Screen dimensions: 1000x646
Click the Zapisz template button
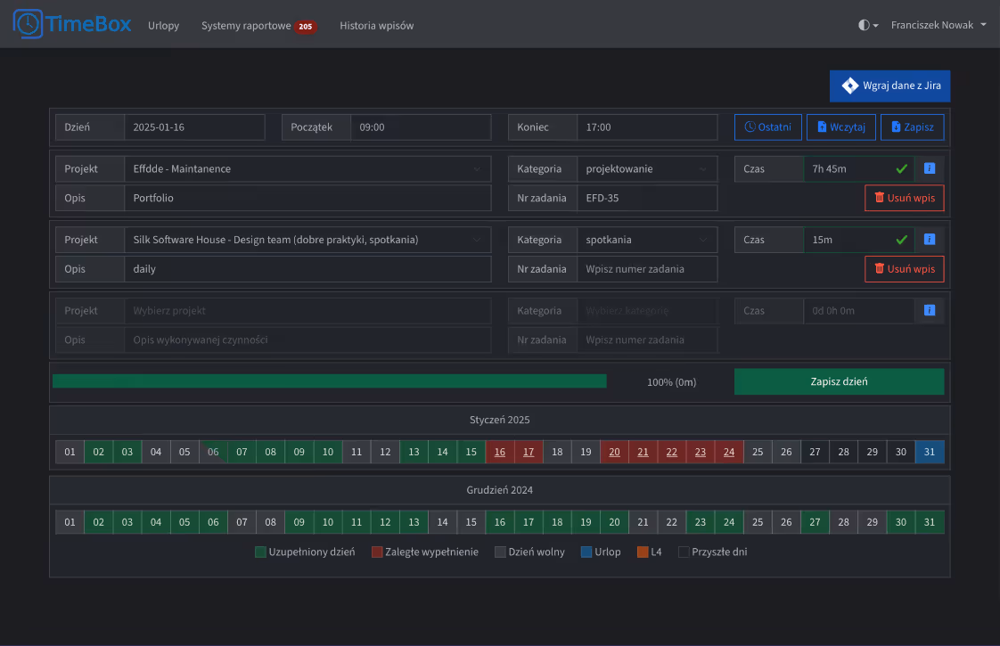coord(912,127)
